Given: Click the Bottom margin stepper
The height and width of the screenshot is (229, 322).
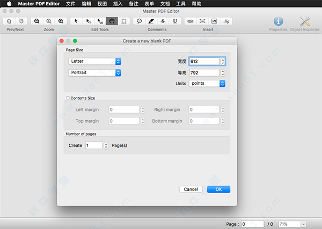Looking at the screenshot, I should tap(223, 121).
